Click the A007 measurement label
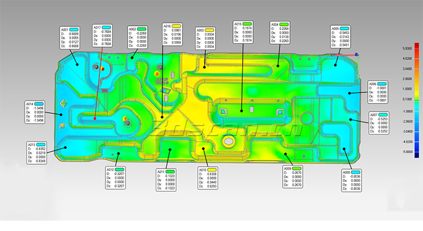Screen dimensions: 423x231 point(379,123)
